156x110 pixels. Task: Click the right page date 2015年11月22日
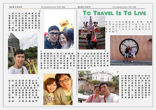pos(84,7)
